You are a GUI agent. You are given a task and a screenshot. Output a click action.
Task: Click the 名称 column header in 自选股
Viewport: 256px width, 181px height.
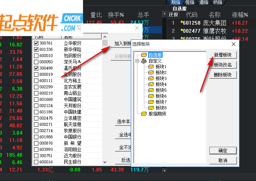pyautogui.click(x=215, y=15)
